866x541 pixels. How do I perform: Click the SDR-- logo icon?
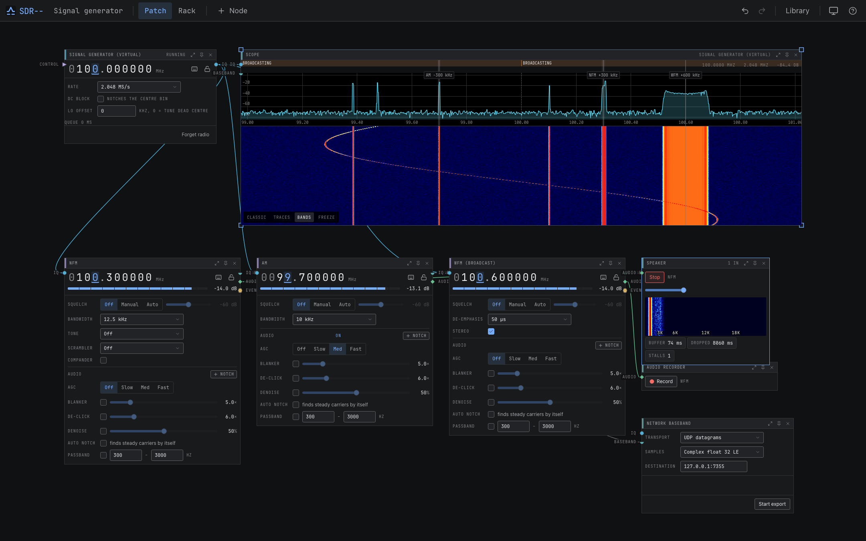pos(11,11)
